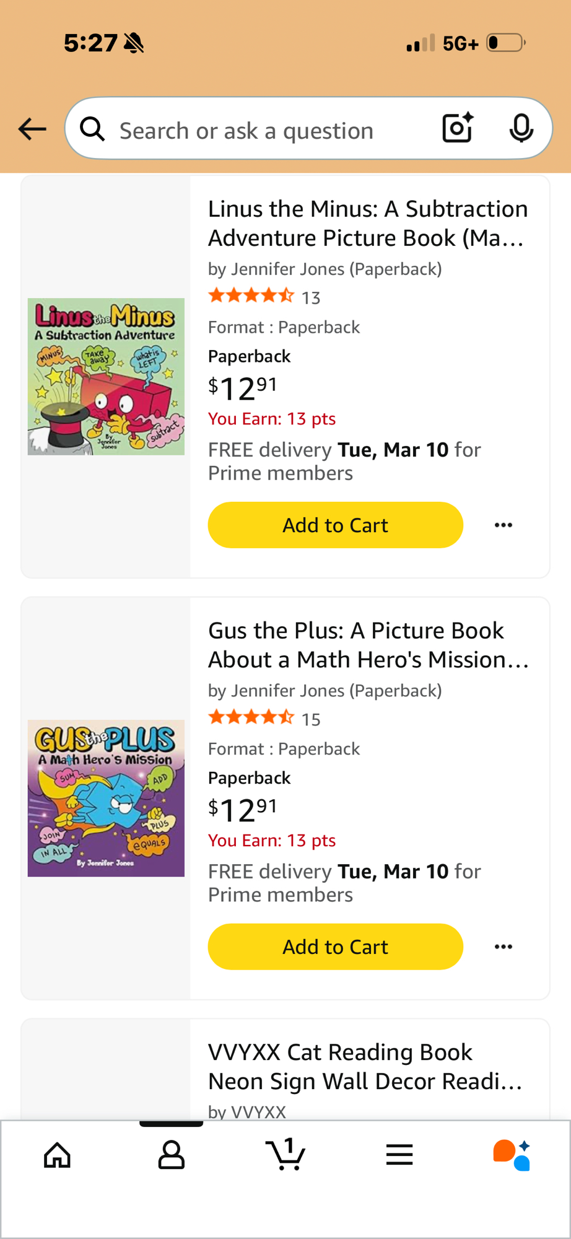Open the shopping cart icon

[285, 1155]
